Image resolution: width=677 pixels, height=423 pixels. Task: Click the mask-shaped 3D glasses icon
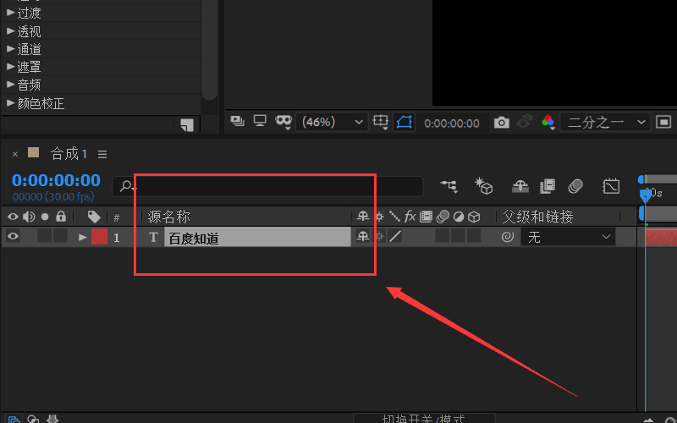[x=283, y=122]
